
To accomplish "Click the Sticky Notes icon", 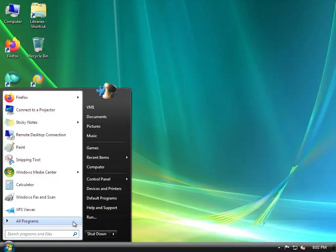I will pos(10,122).
